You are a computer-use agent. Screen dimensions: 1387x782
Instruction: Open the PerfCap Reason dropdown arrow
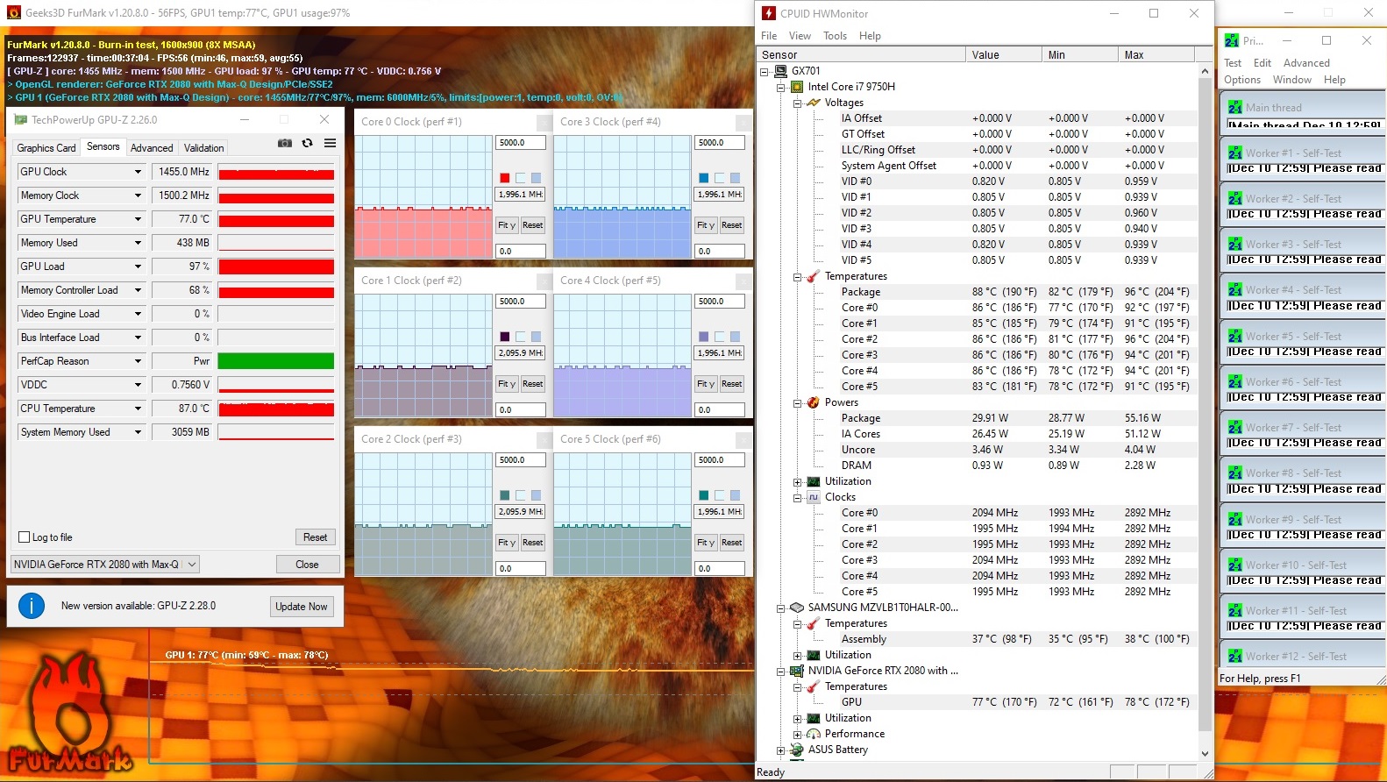tap(138, 361)
